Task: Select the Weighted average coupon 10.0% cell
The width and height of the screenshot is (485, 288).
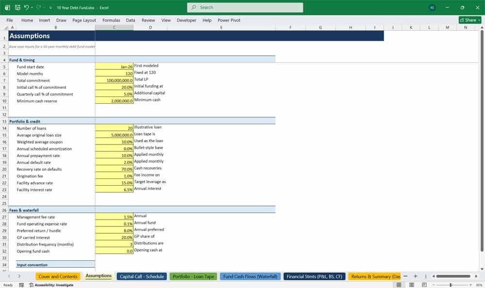Action: 114,142
